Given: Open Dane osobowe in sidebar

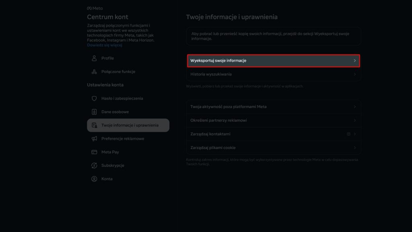Looking at the screenshot, I should tap(115, 112).
